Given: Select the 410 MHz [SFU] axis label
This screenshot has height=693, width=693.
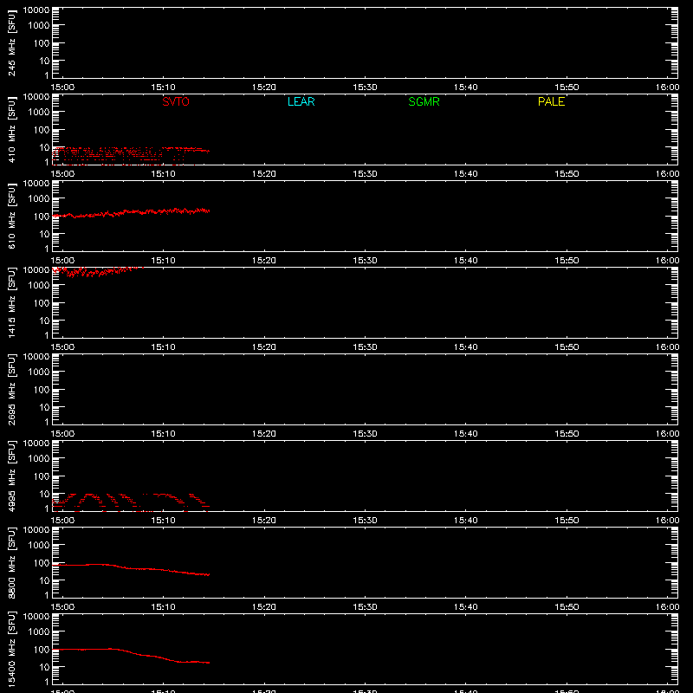Looking at the screenshot, I should (x=11, y=129).
